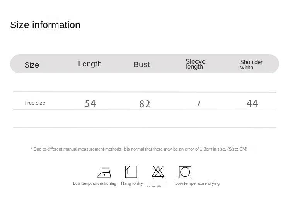Click the Low temperature ironing label
290x203 pixels.
pos(95,184)
